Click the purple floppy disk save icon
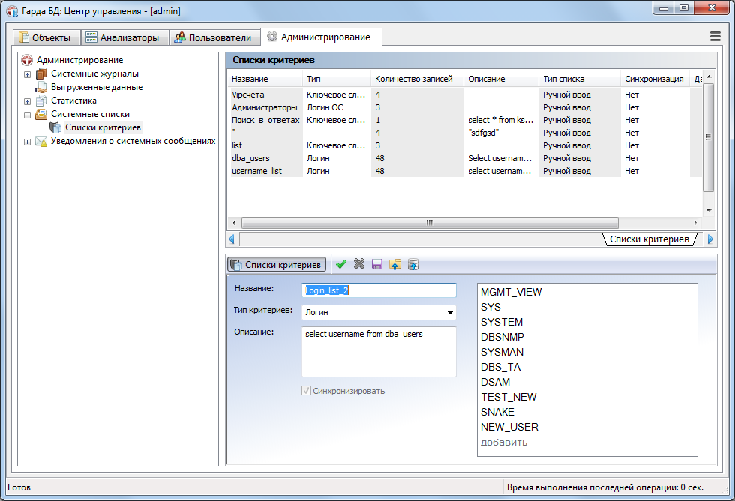 (x=377, y=264)
